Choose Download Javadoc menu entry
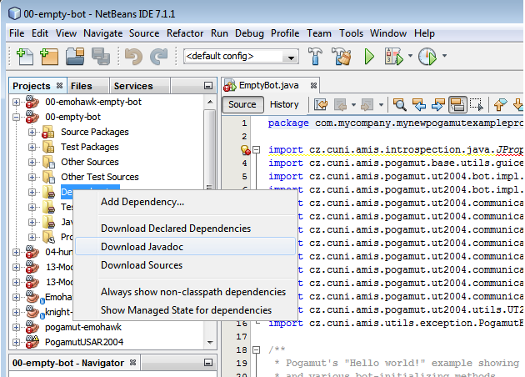Viewport: 525px width, 377px height. [x=186, y=247]
